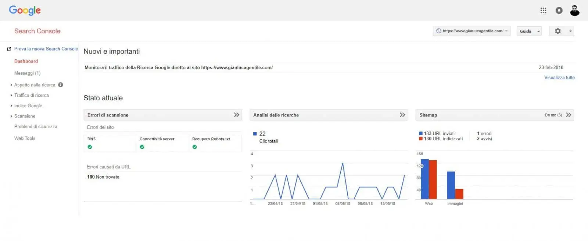Click the 2 avvisi text
The width and height of the screenshot is (588, 241).
tap(484, 139)
